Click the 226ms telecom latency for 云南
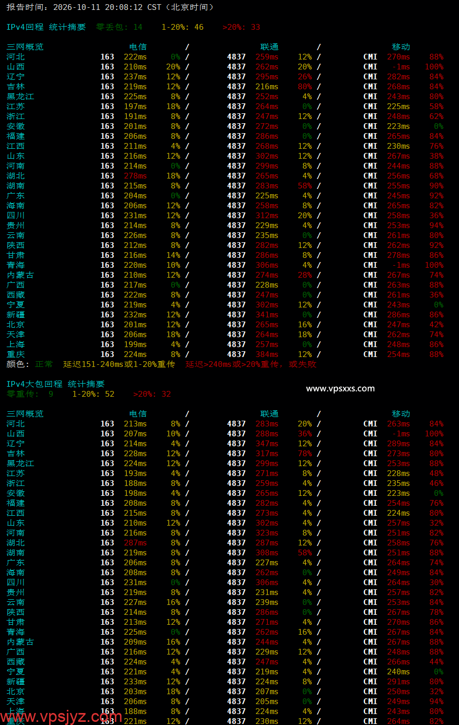 (x=135, y=235)
